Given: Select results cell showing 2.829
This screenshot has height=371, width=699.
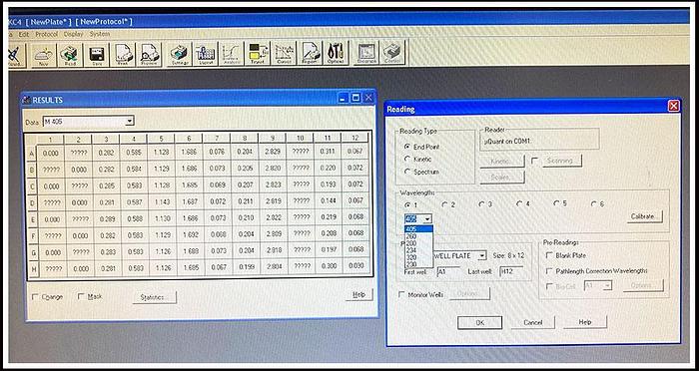Looking at the screenshot, I should pos(273,152).
